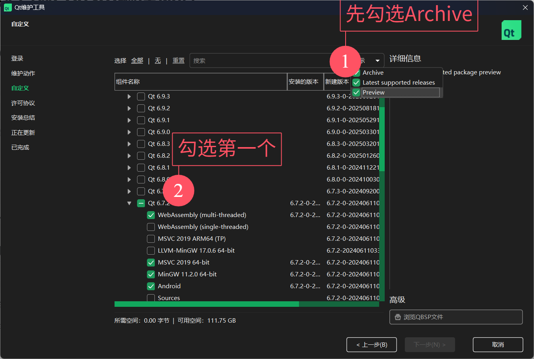Toggle the Preview filter checkbox

356,93
